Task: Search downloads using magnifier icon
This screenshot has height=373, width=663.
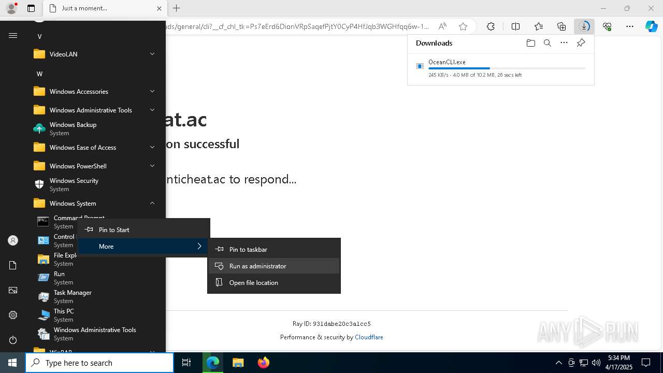Action: [547, 43]
